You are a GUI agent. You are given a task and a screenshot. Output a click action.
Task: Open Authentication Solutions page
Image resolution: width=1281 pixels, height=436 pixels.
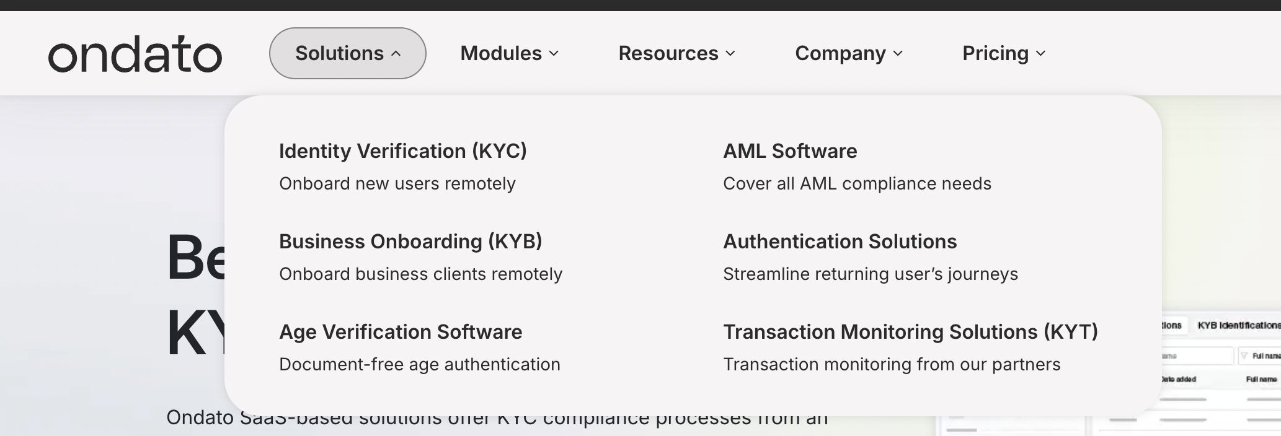(840, 242)
